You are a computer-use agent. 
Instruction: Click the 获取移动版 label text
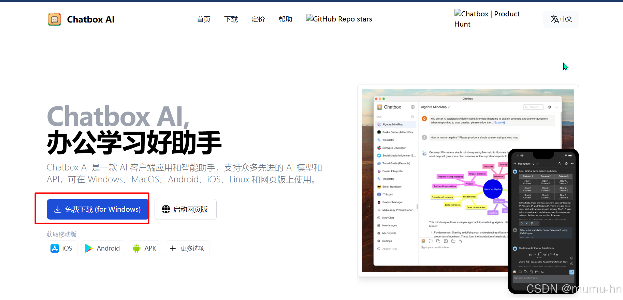pos(62,234)
